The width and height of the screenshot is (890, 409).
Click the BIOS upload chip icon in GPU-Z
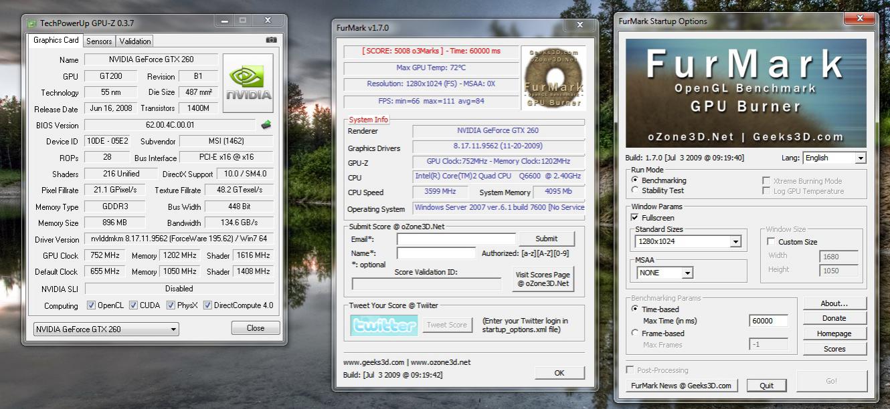pos(266,124)
